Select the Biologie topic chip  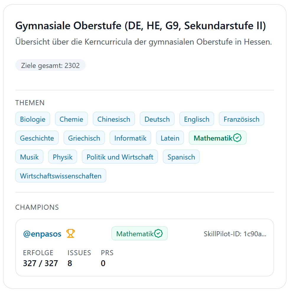(x=32, y=119)
